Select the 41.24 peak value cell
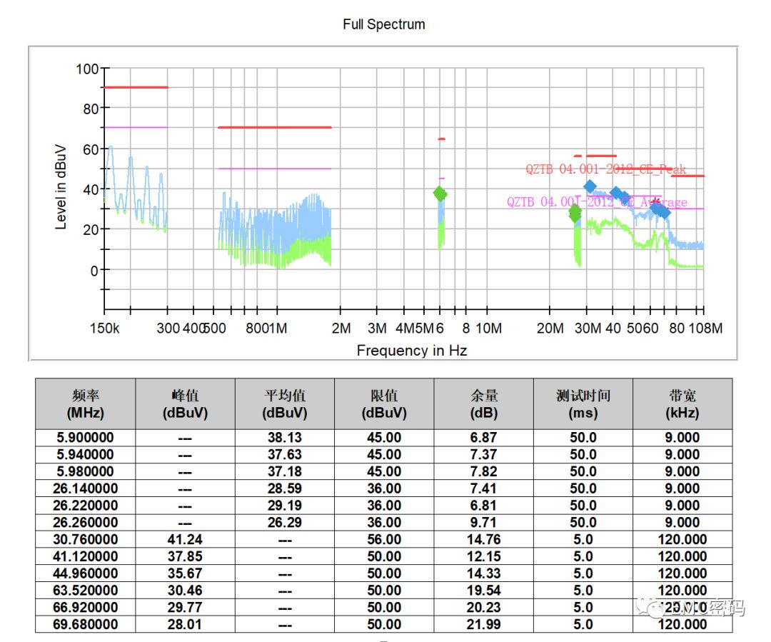This screenshot has height=642, width=771. (185, 539)
